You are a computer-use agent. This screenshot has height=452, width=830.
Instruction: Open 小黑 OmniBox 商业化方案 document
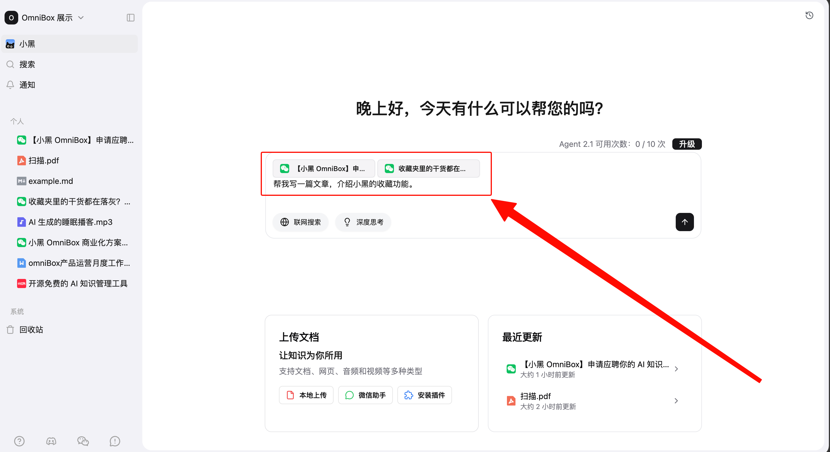75,243
